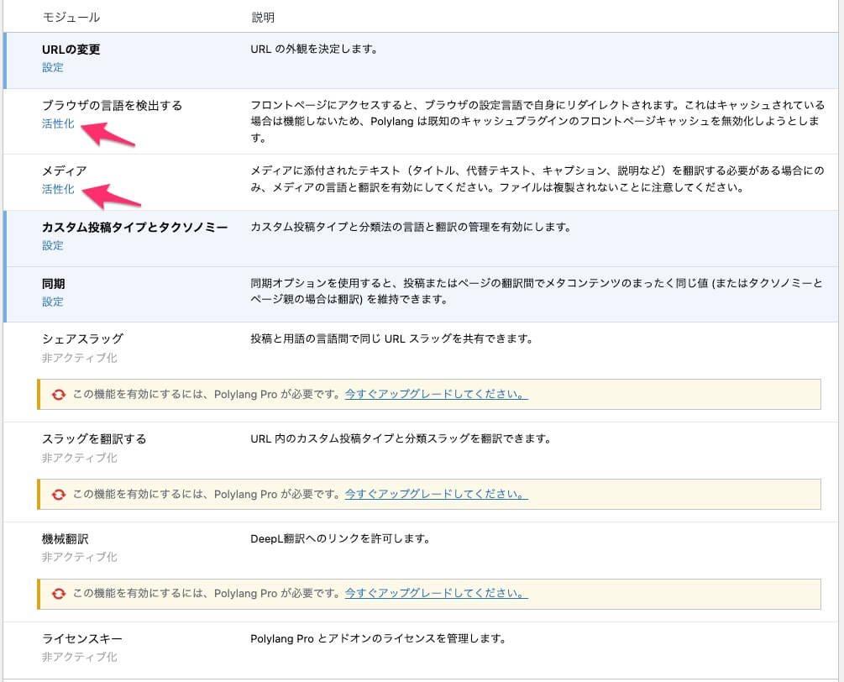
Task: Open 設定 for カスタム投稿タイプとタクソノミー
Action: click(x=52, y=245)
